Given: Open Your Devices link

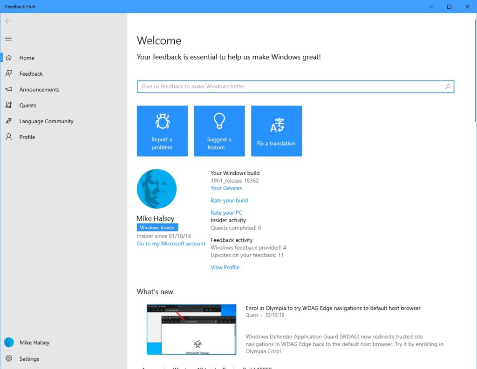Looking at the screenshot, I should 226,188.
